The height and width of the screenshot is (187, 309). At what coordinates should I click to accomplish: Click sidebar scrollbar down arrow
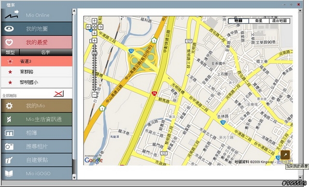(x=74, y=177)
